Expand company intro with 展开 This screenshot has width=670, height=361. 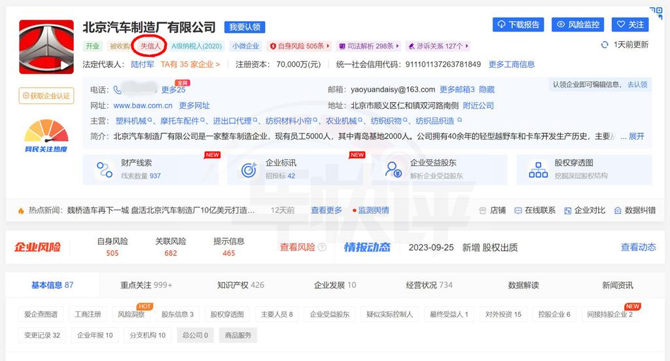coord(636,136)
